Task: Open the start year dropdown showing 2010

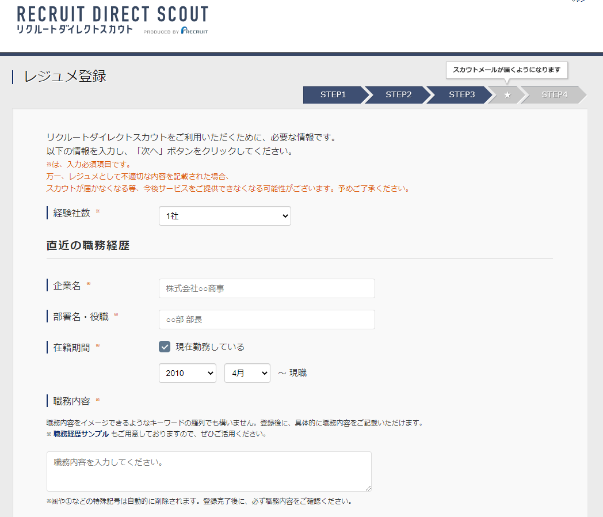Action: [188, 373]
